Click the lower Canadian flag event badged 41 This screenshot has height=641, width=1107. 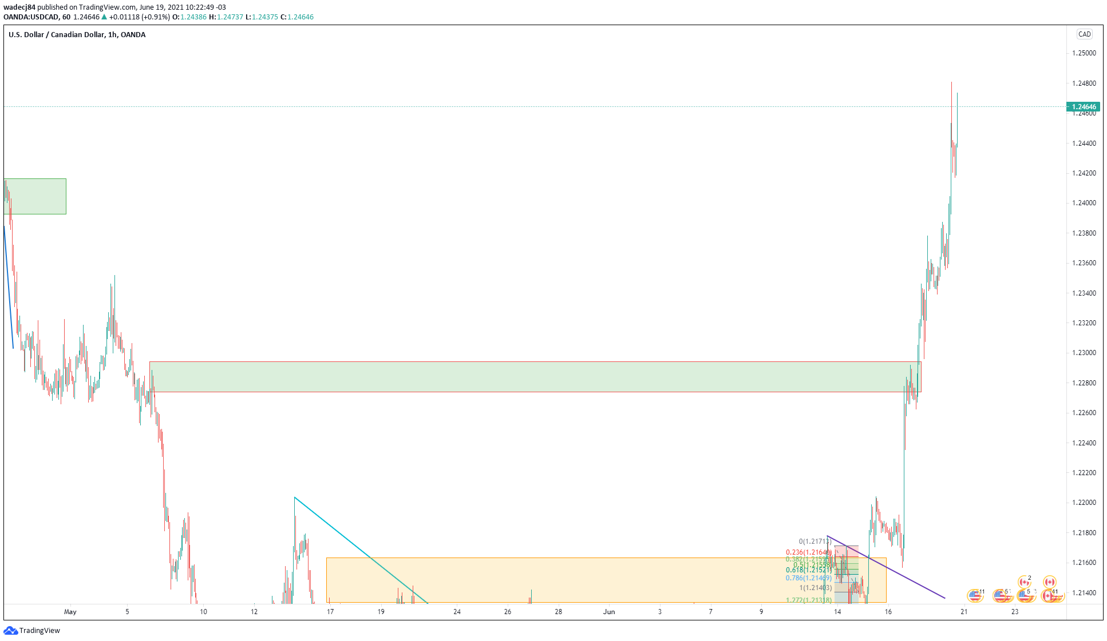pyautogui.click(x=1048, y=596)
